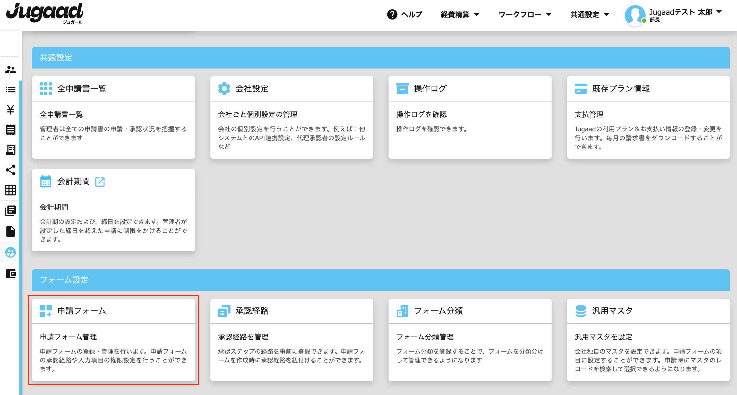Click 操作ログを確認できます。 description
Viewport: 737px width, 395px height.
coord(432,129)
